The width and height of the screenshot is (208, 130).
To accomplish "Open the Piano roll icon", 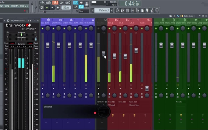I will click(122, 10).
